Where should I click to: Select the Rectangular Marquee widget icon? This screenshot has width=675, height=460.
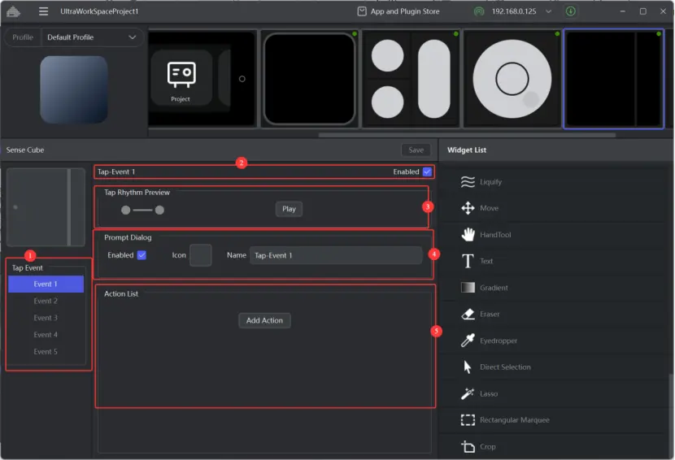tap(468, 420)
